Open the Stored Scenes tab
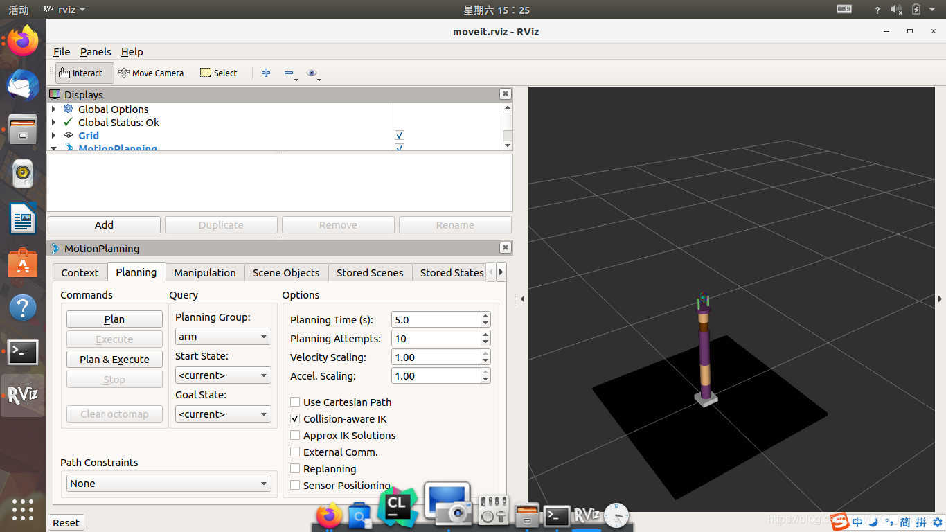Viewport: 946px width, 532px height. pyautogui.click(x=370, y=273)
